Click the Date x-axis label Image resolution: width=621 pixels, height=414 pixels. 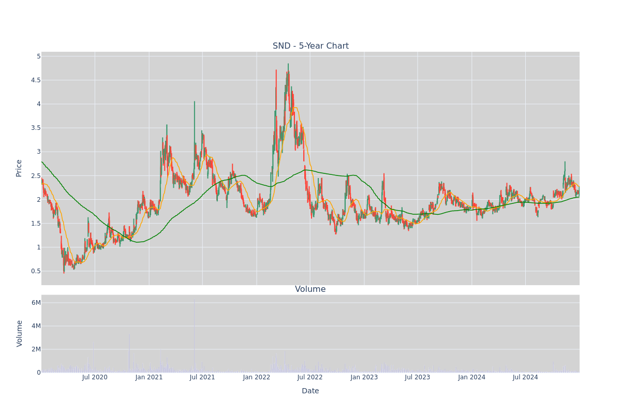[x=310, y=391]
